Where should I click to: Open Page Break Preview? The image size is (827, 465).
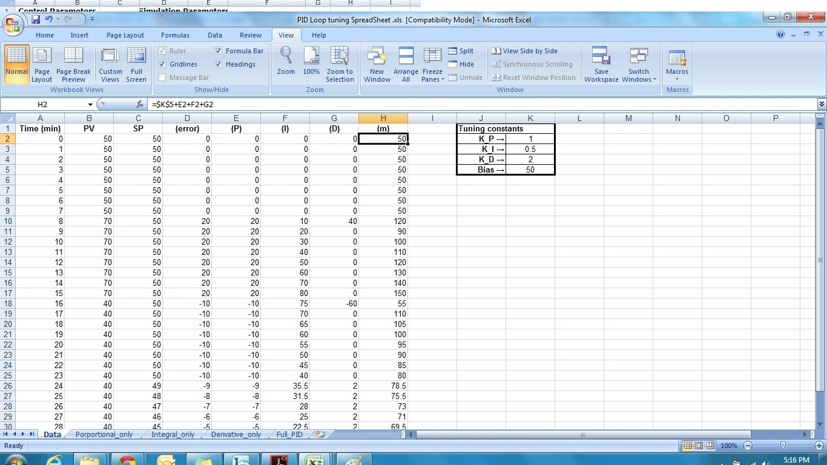tap(73, 64)
